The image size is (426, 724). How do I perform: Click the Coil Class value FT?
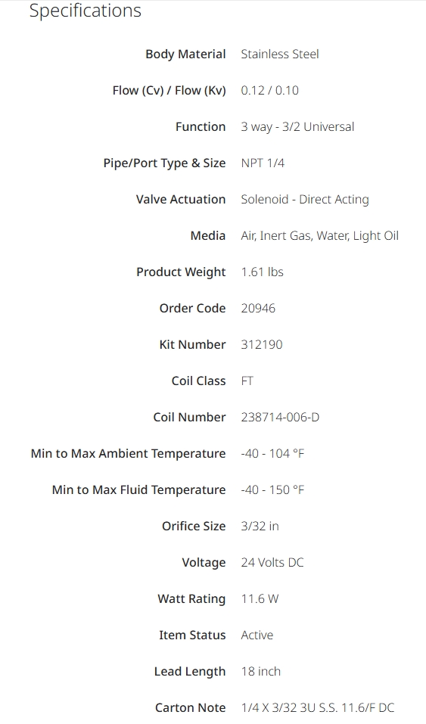247,381
